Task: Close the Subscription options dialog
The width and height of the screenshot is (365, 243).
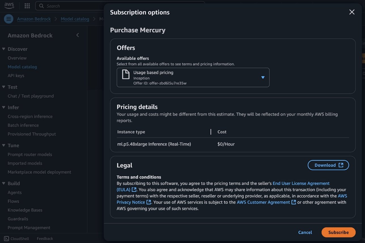Action: 352,12
